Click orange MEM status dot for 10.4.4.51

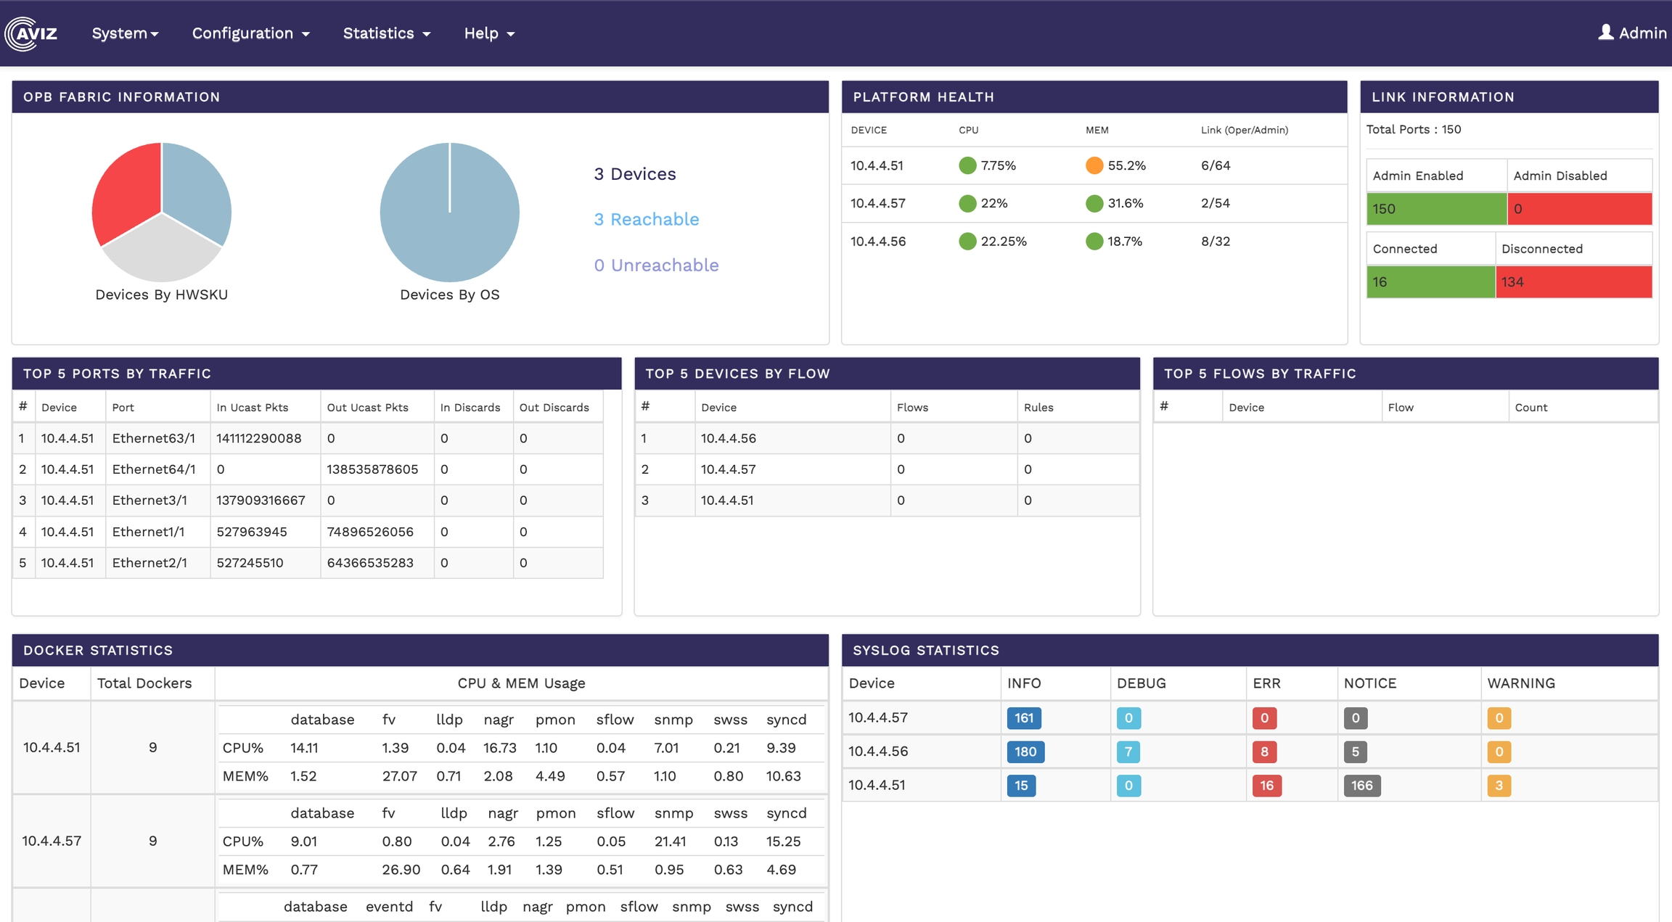(x=1094, y=165)
